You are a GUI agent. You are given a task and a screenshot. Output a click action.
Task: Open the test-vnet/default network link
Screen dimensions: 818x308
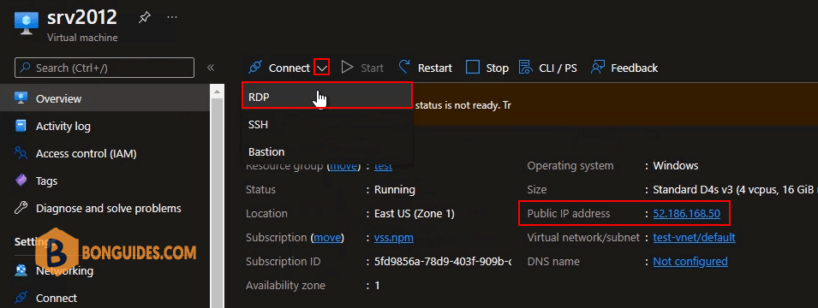pyautogui.click(x=695, y=237)
